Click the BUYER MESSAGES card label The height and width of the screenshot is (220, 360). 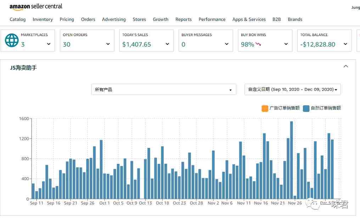pyautogui.click(x=197, y=35)
